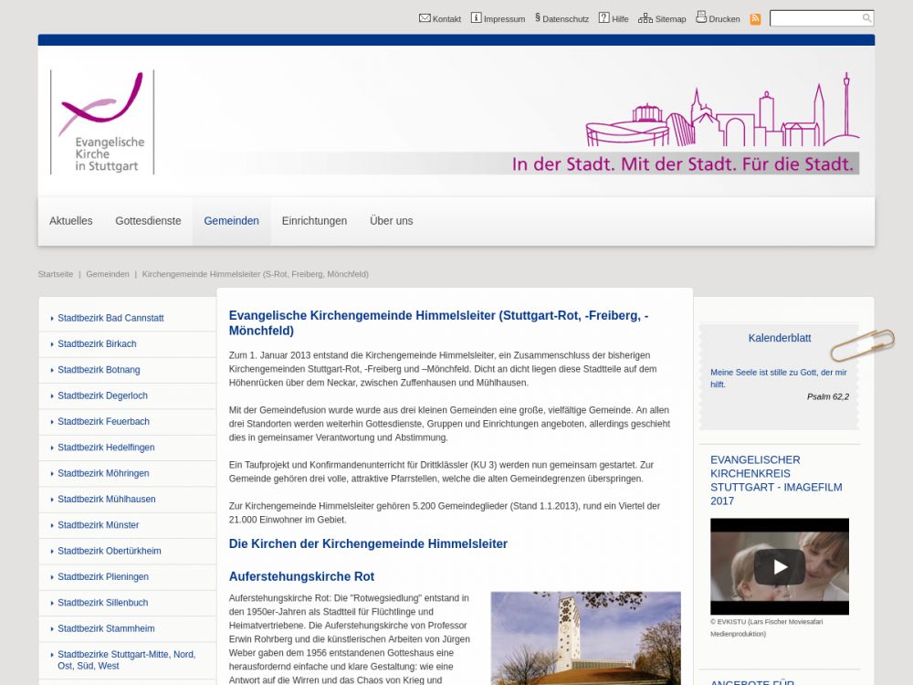Click the Drucken printer icon
The height and width of the screenshot is (685, 913).
(701, 17)
